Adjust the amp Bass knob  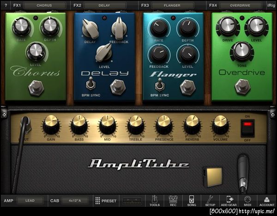pyautogui.click(x=79, y=125)
